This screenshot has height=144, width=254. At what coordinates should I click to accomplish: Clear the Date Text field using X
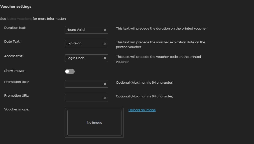coord(105,44)
